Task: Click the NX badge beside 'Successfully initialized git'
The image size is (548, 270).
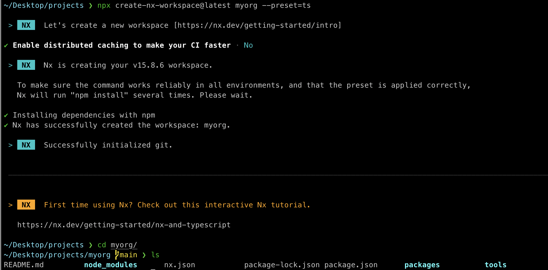Action: click(x=26, y=145)
